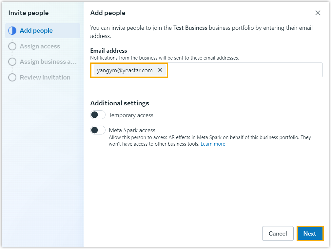
Task: Go to the Assign access step label
Action: [40, 46]
